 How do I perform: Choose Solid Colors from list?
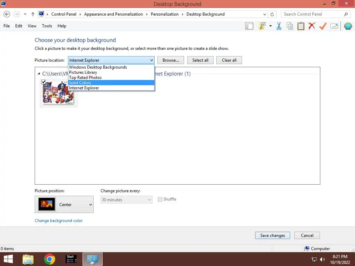[111, 83]
